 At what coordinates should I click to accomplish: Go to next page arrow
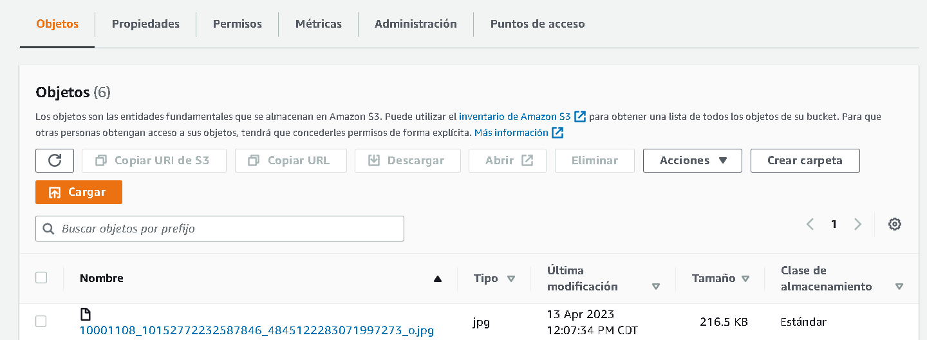pyautogui.click(x=857, y=224)
